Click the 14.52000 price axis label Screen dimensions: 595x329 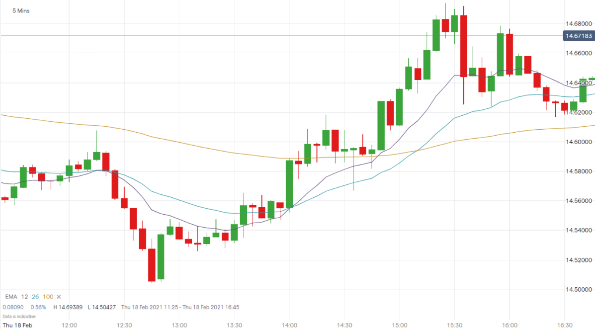point(579,260)
